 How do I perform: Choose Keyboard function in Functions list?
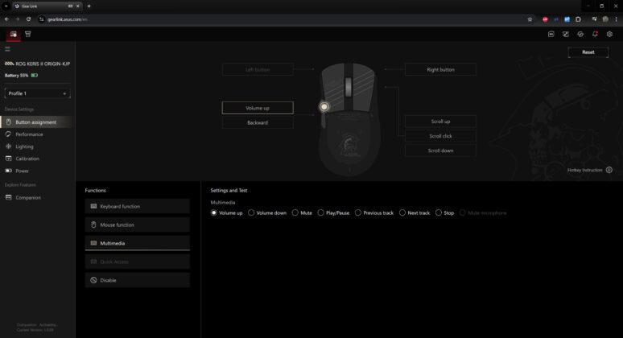138,207
